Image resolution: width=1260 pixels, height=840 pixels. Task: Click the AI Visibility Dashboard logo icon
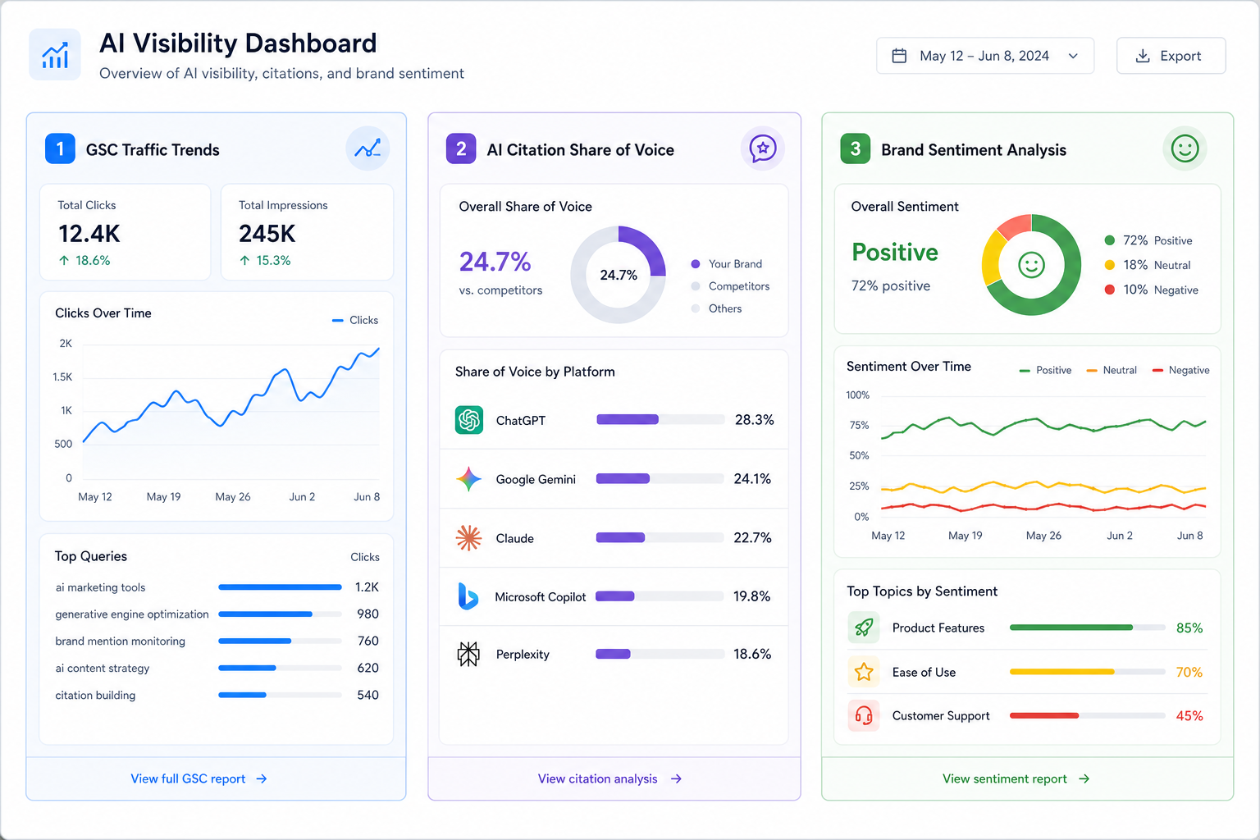pos(55,55)
